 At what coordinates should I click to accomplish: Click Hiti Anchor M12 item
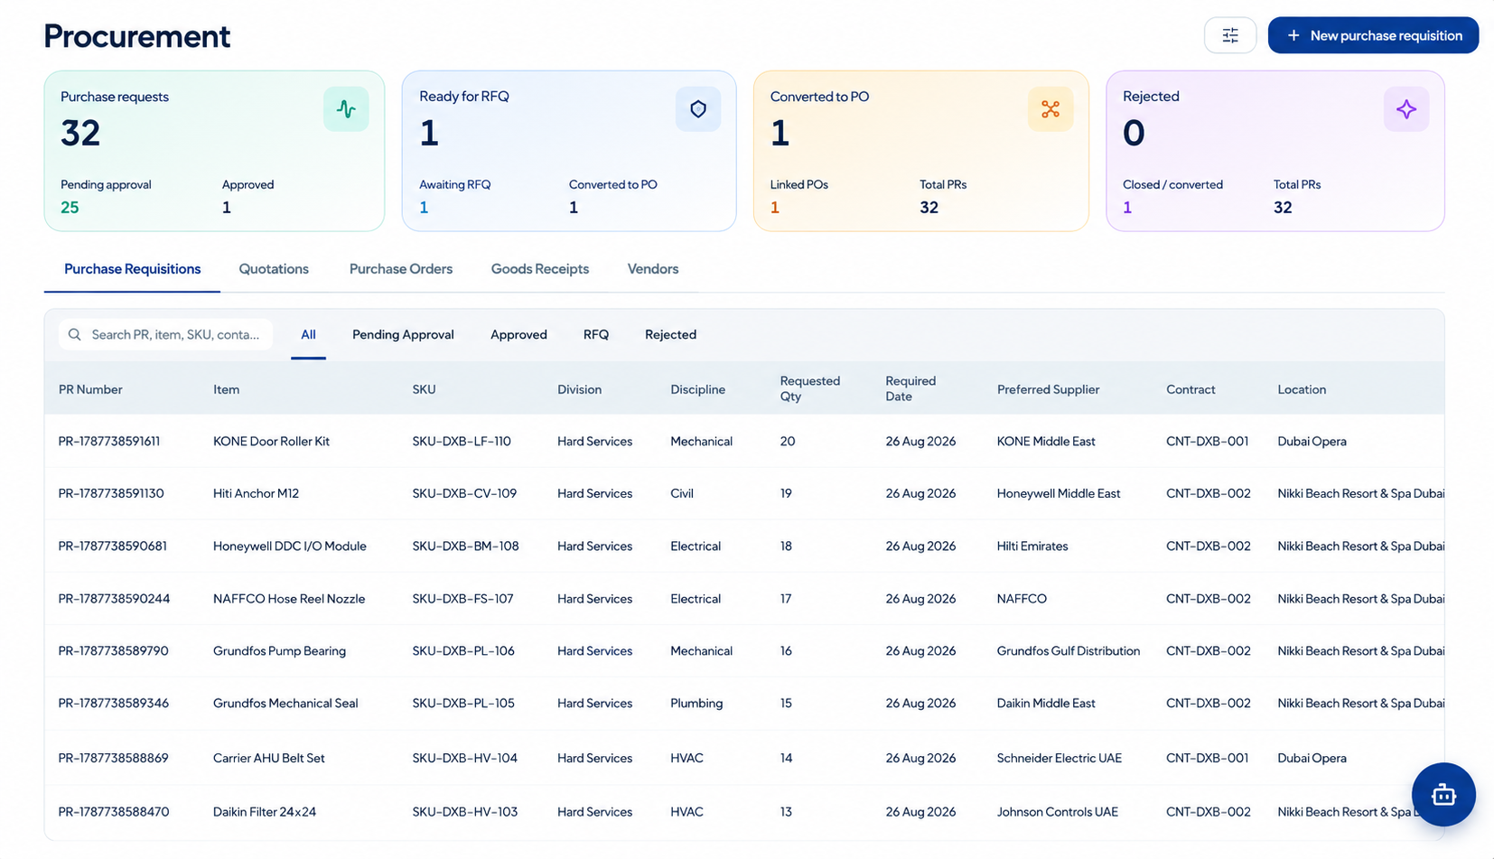[x=256, y=493]
